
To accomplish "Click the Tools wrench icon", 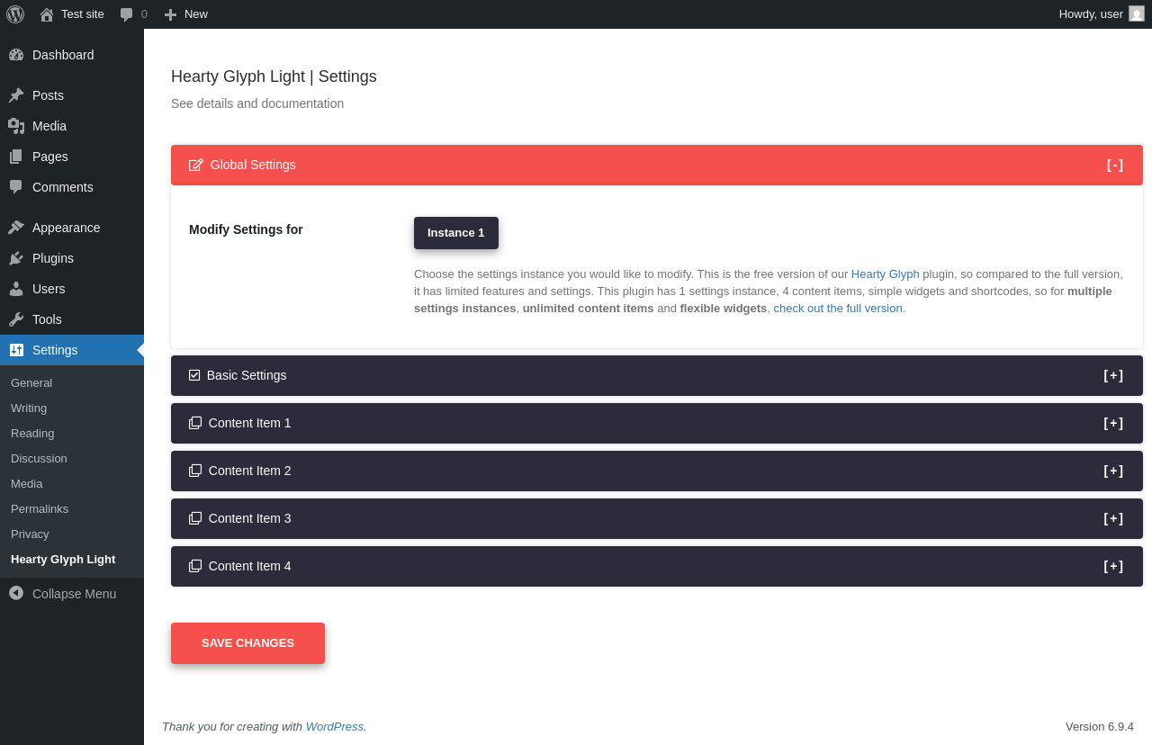I will point(16,319).
